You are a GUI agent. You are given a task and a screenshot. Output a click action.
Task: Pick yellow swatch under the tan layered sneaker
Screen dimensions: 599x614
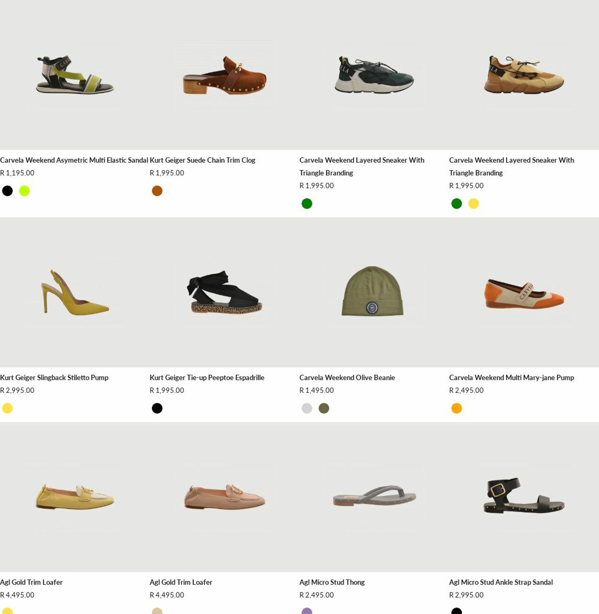pyautogui.click(x=473, y=204)
